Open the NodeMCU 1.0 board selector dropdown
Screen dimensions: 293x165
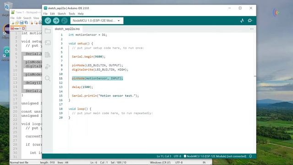(97, 21)
